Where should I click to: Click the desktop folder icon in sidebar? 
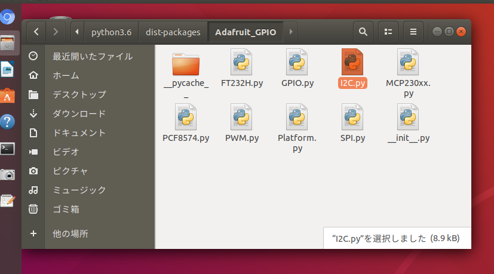pyautogui.click(x=33, y=94)
